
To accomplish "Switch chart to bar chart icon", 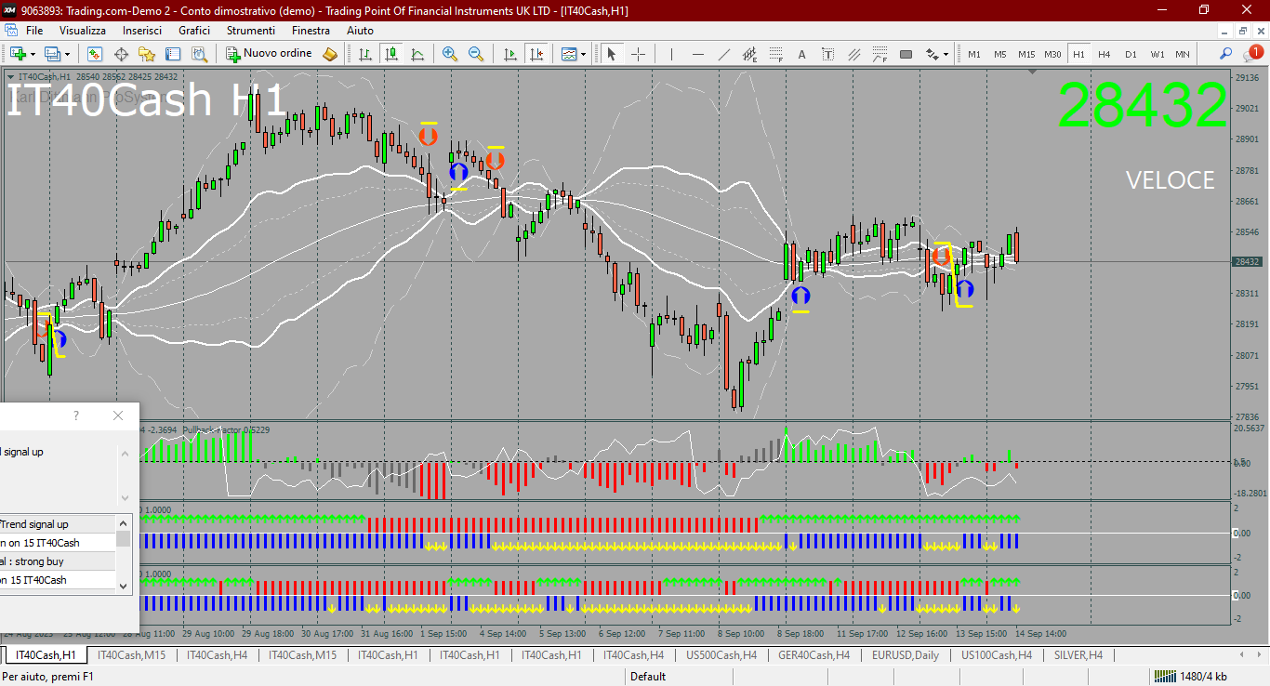I will (366, 54).
